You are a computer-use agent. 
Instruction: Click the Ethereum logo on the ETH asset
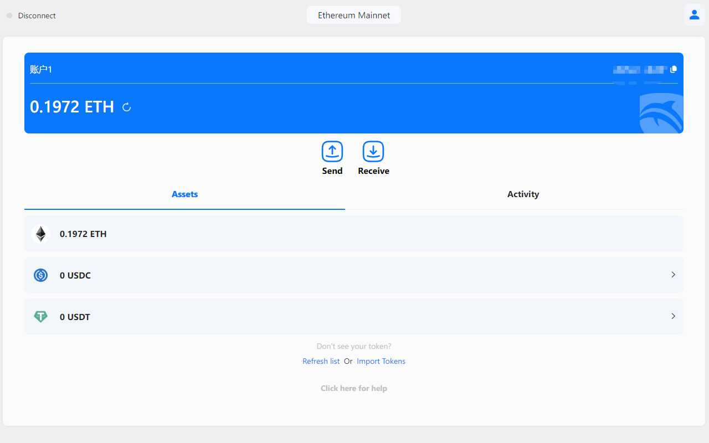40,234
